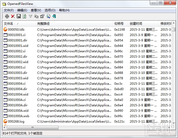Refresh the opened files list
This screenshot has height=138, width=178.
click(x=24, y=16)
